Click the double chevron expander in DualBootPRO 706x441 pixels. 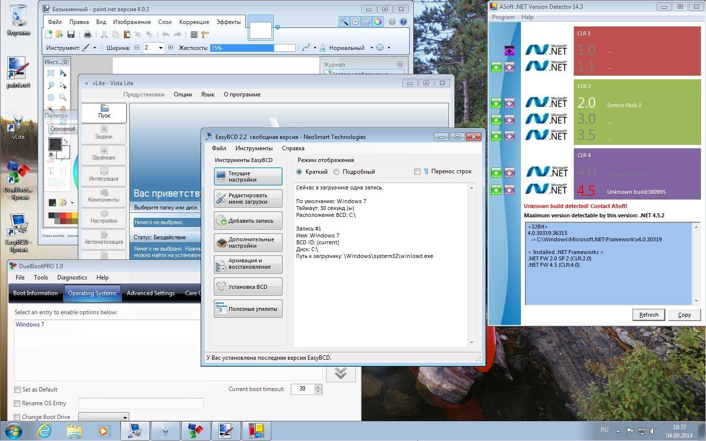(341, 373)
